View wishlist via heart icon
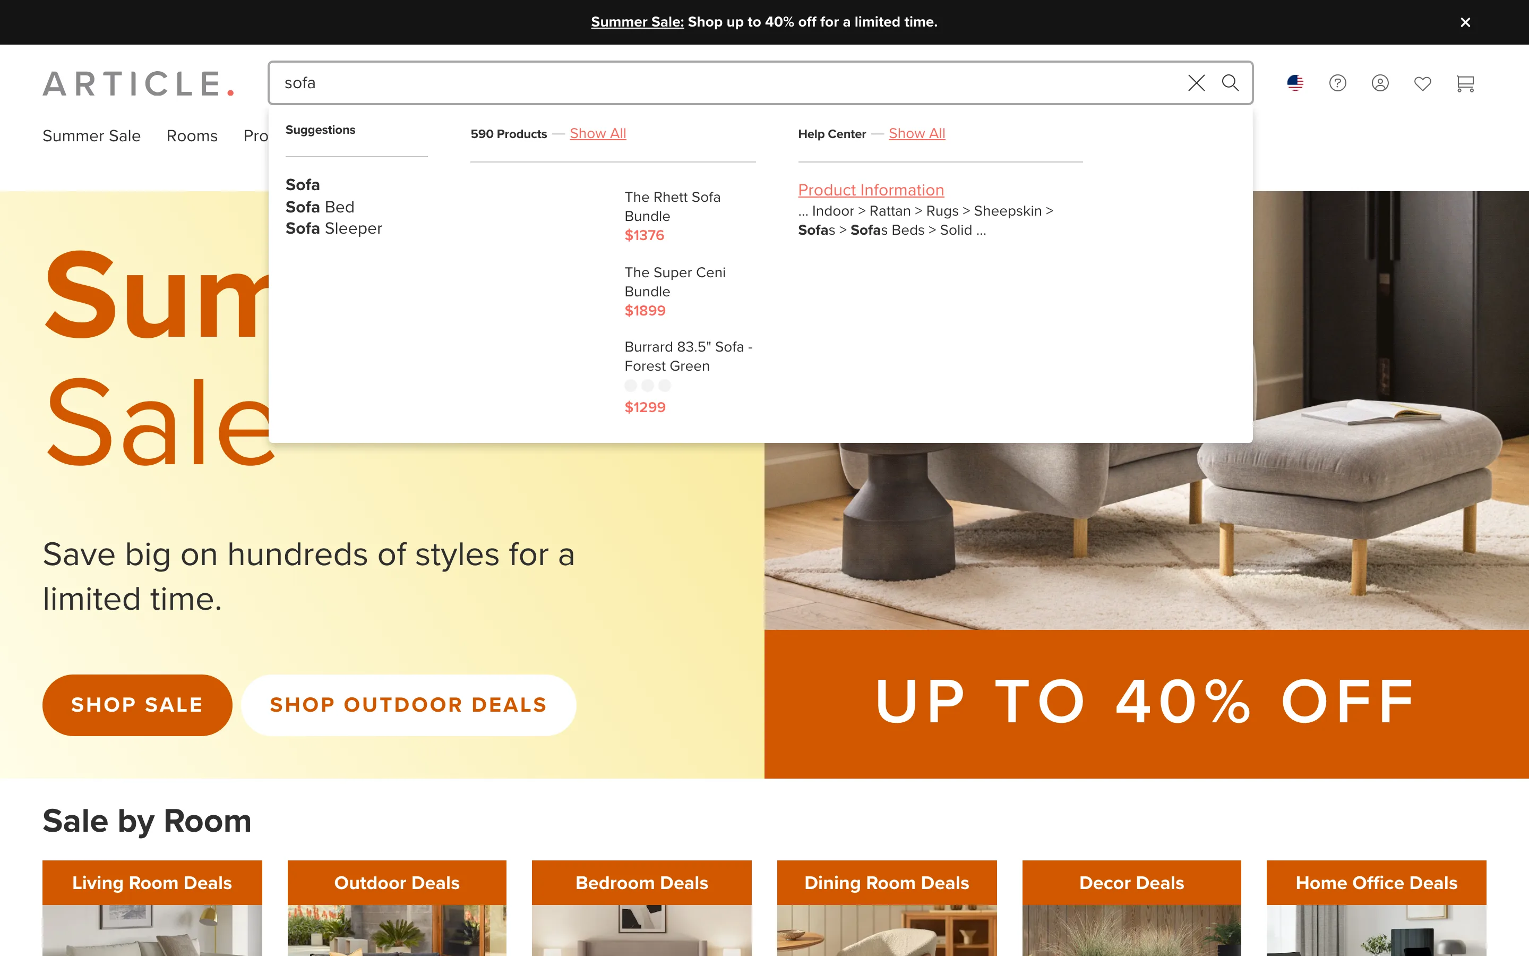Image resolution: width=1529 pixels, height=956 pixels. click(1422, 83)
